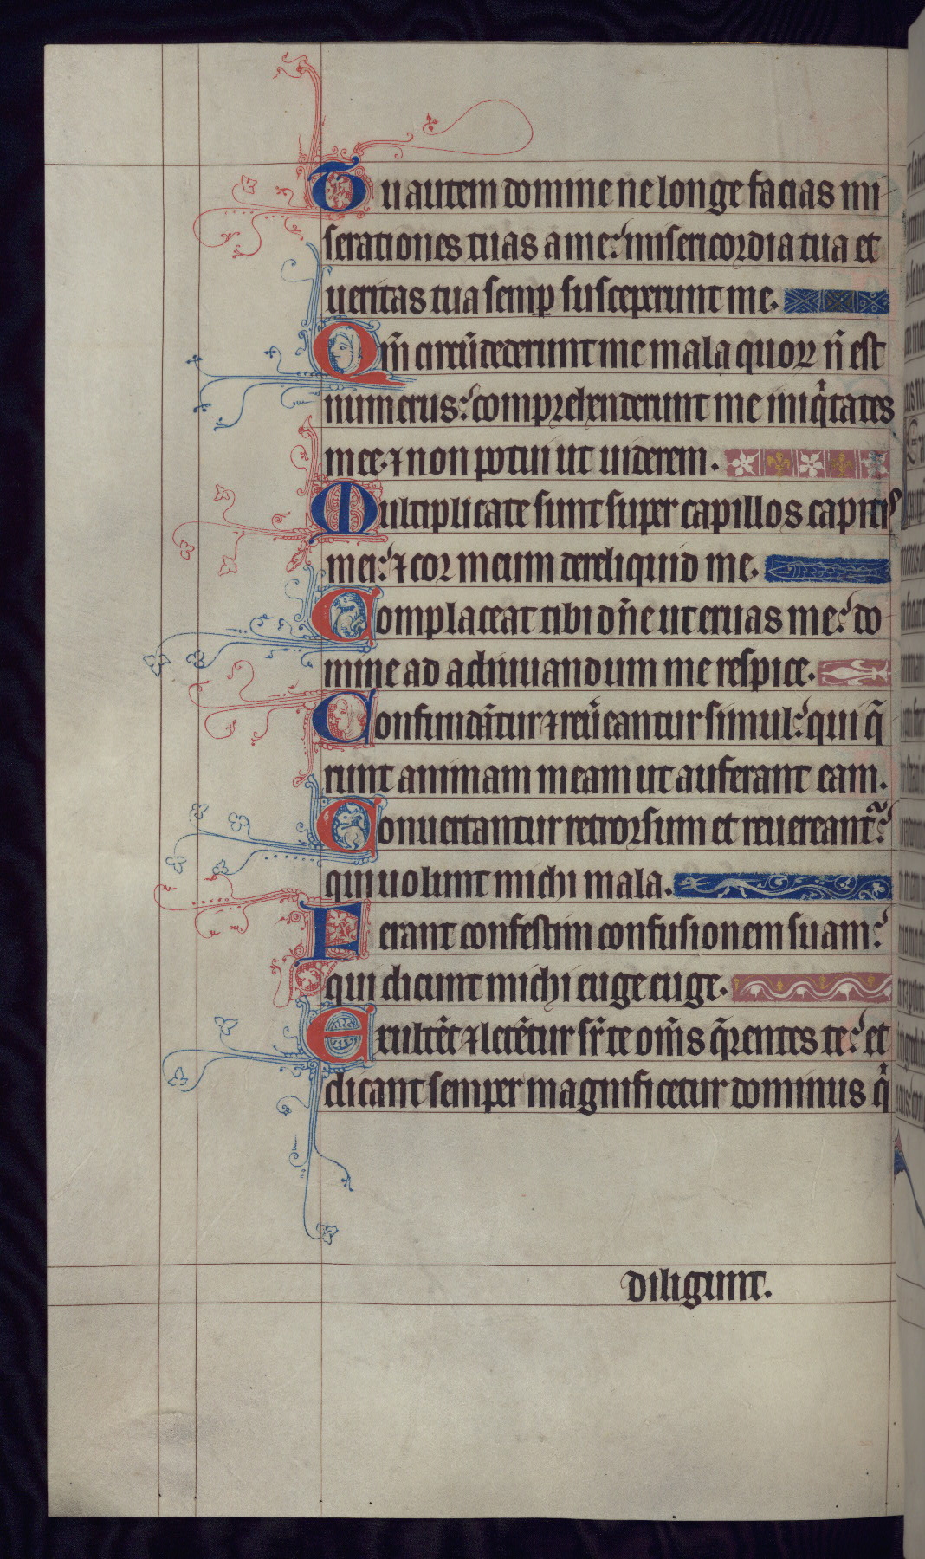Click the blue scrollwork filler after "michi mala"
This screenshot has width=925, height=1559.
(782, 885)
